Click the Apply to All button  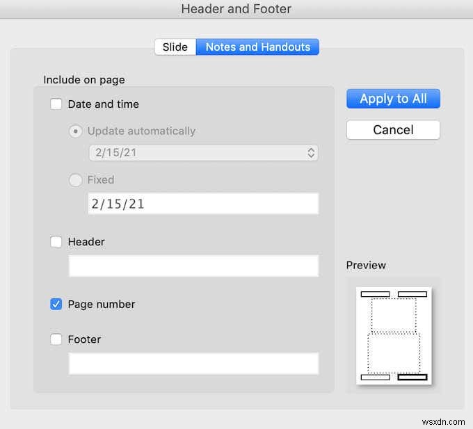[393, 99]
